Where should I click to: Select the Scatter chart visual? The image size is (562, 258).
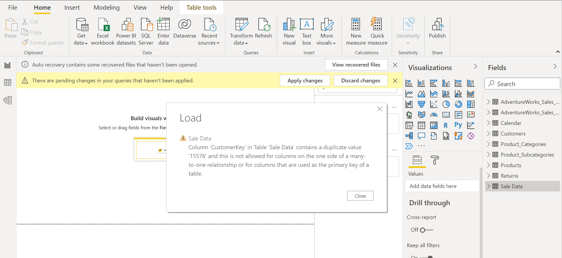pos(434,104)
